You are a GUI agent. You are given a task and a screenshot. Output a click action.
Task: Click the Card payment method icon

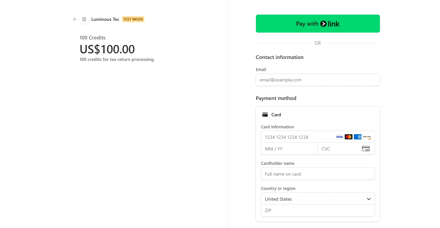tap(265, 115)
